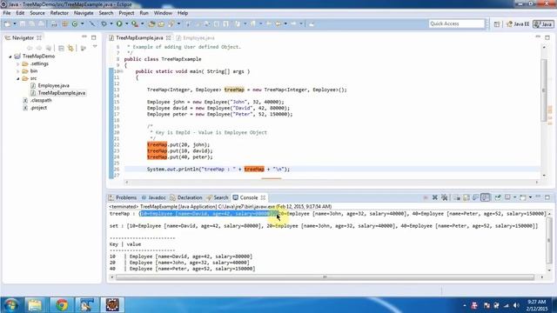Click the Debug bug icon in the toolbar

(x=104, y=23)
